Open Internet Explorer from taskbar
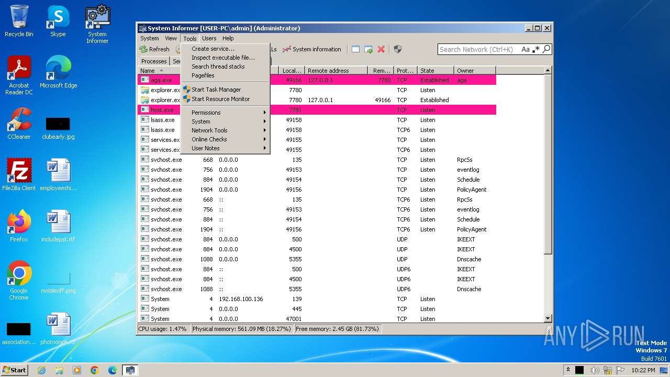Viewport: 670px width, 377px height. pos(41,370)
